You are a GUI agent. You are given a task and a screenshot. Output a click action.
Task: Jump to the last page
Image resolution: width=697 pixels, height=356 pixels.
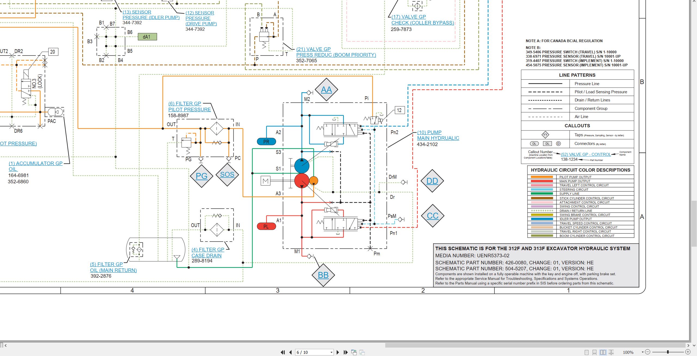click(x=346, y=352)
